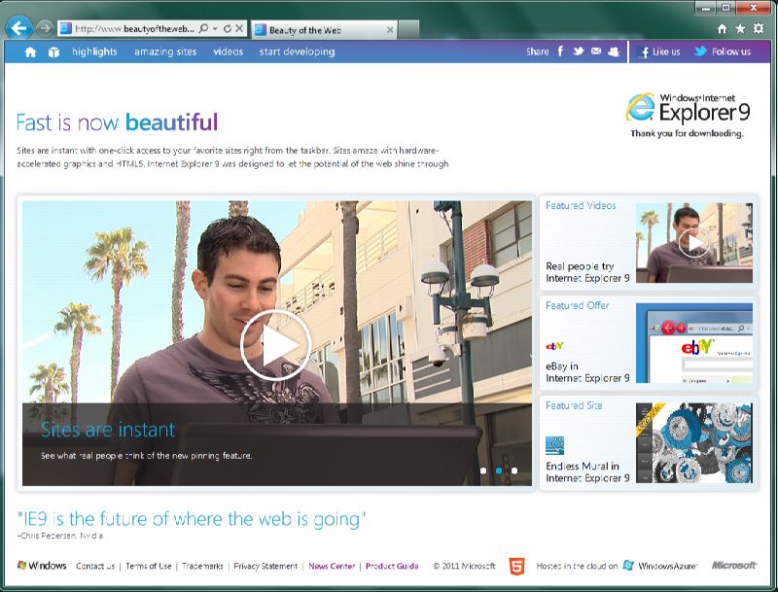
Task: Click the cube icon in navigation bar
Action: (53, 52)
